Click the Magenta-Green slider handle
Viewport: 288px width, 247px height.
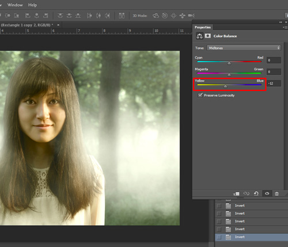point(229,75)
